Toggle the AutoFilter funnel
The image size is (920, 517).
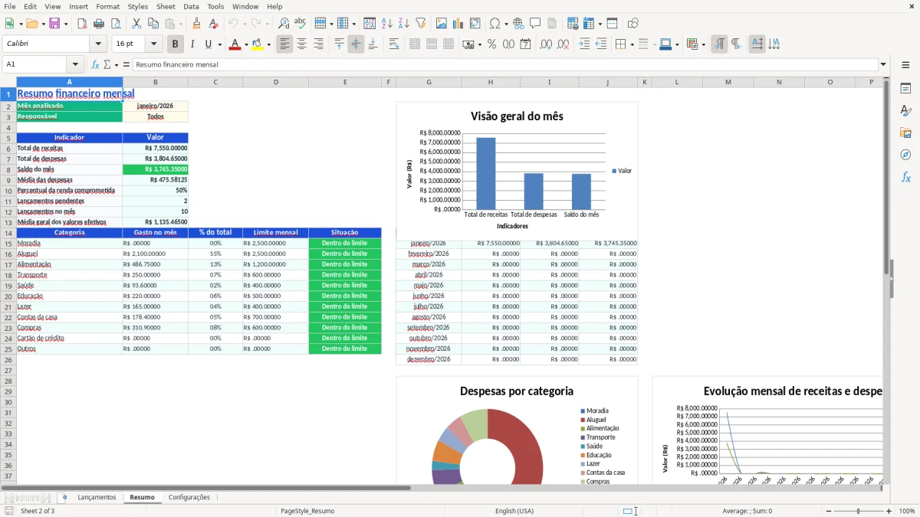(421, 24)
